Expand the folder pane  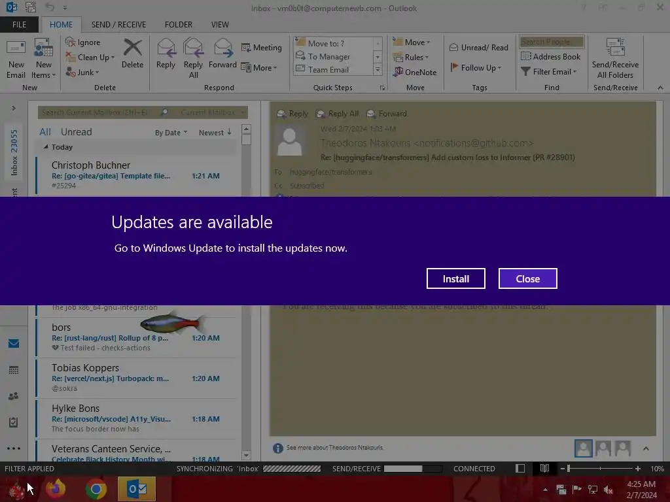tap(14, 108)
